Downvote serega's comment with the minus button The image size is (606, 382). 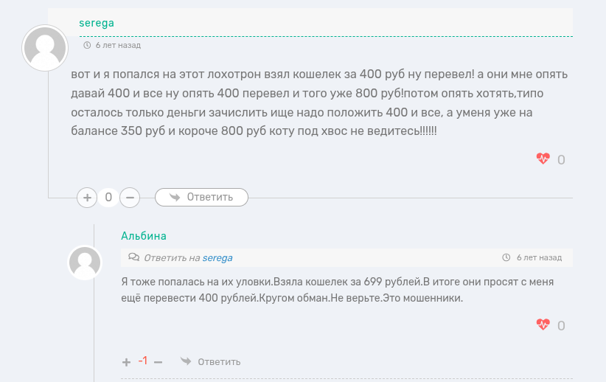coord(129,197)
